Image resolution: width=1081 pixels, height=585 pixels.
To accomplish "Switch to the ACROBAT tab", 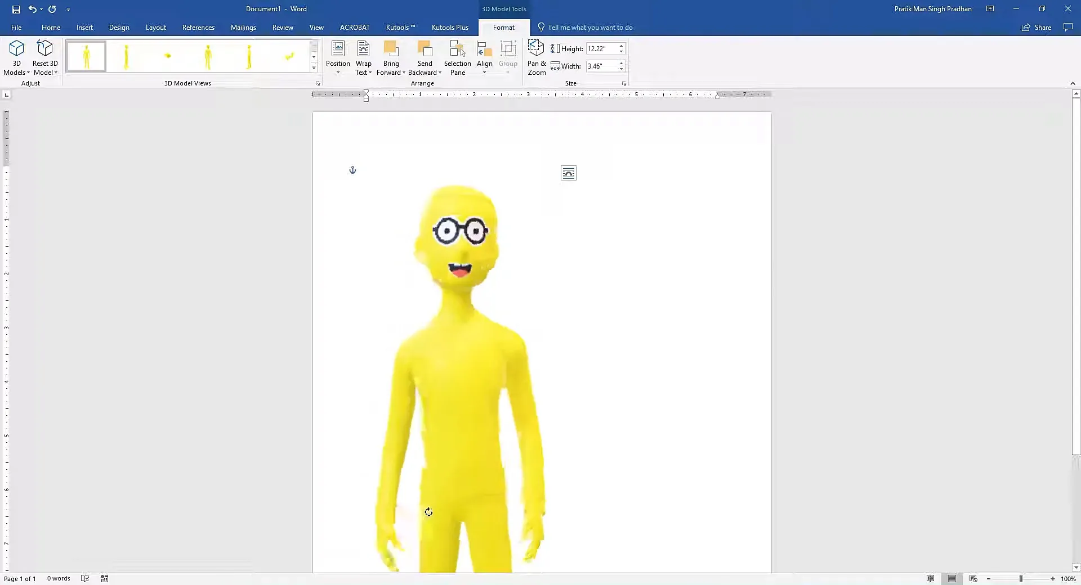I will click(355, 28).
